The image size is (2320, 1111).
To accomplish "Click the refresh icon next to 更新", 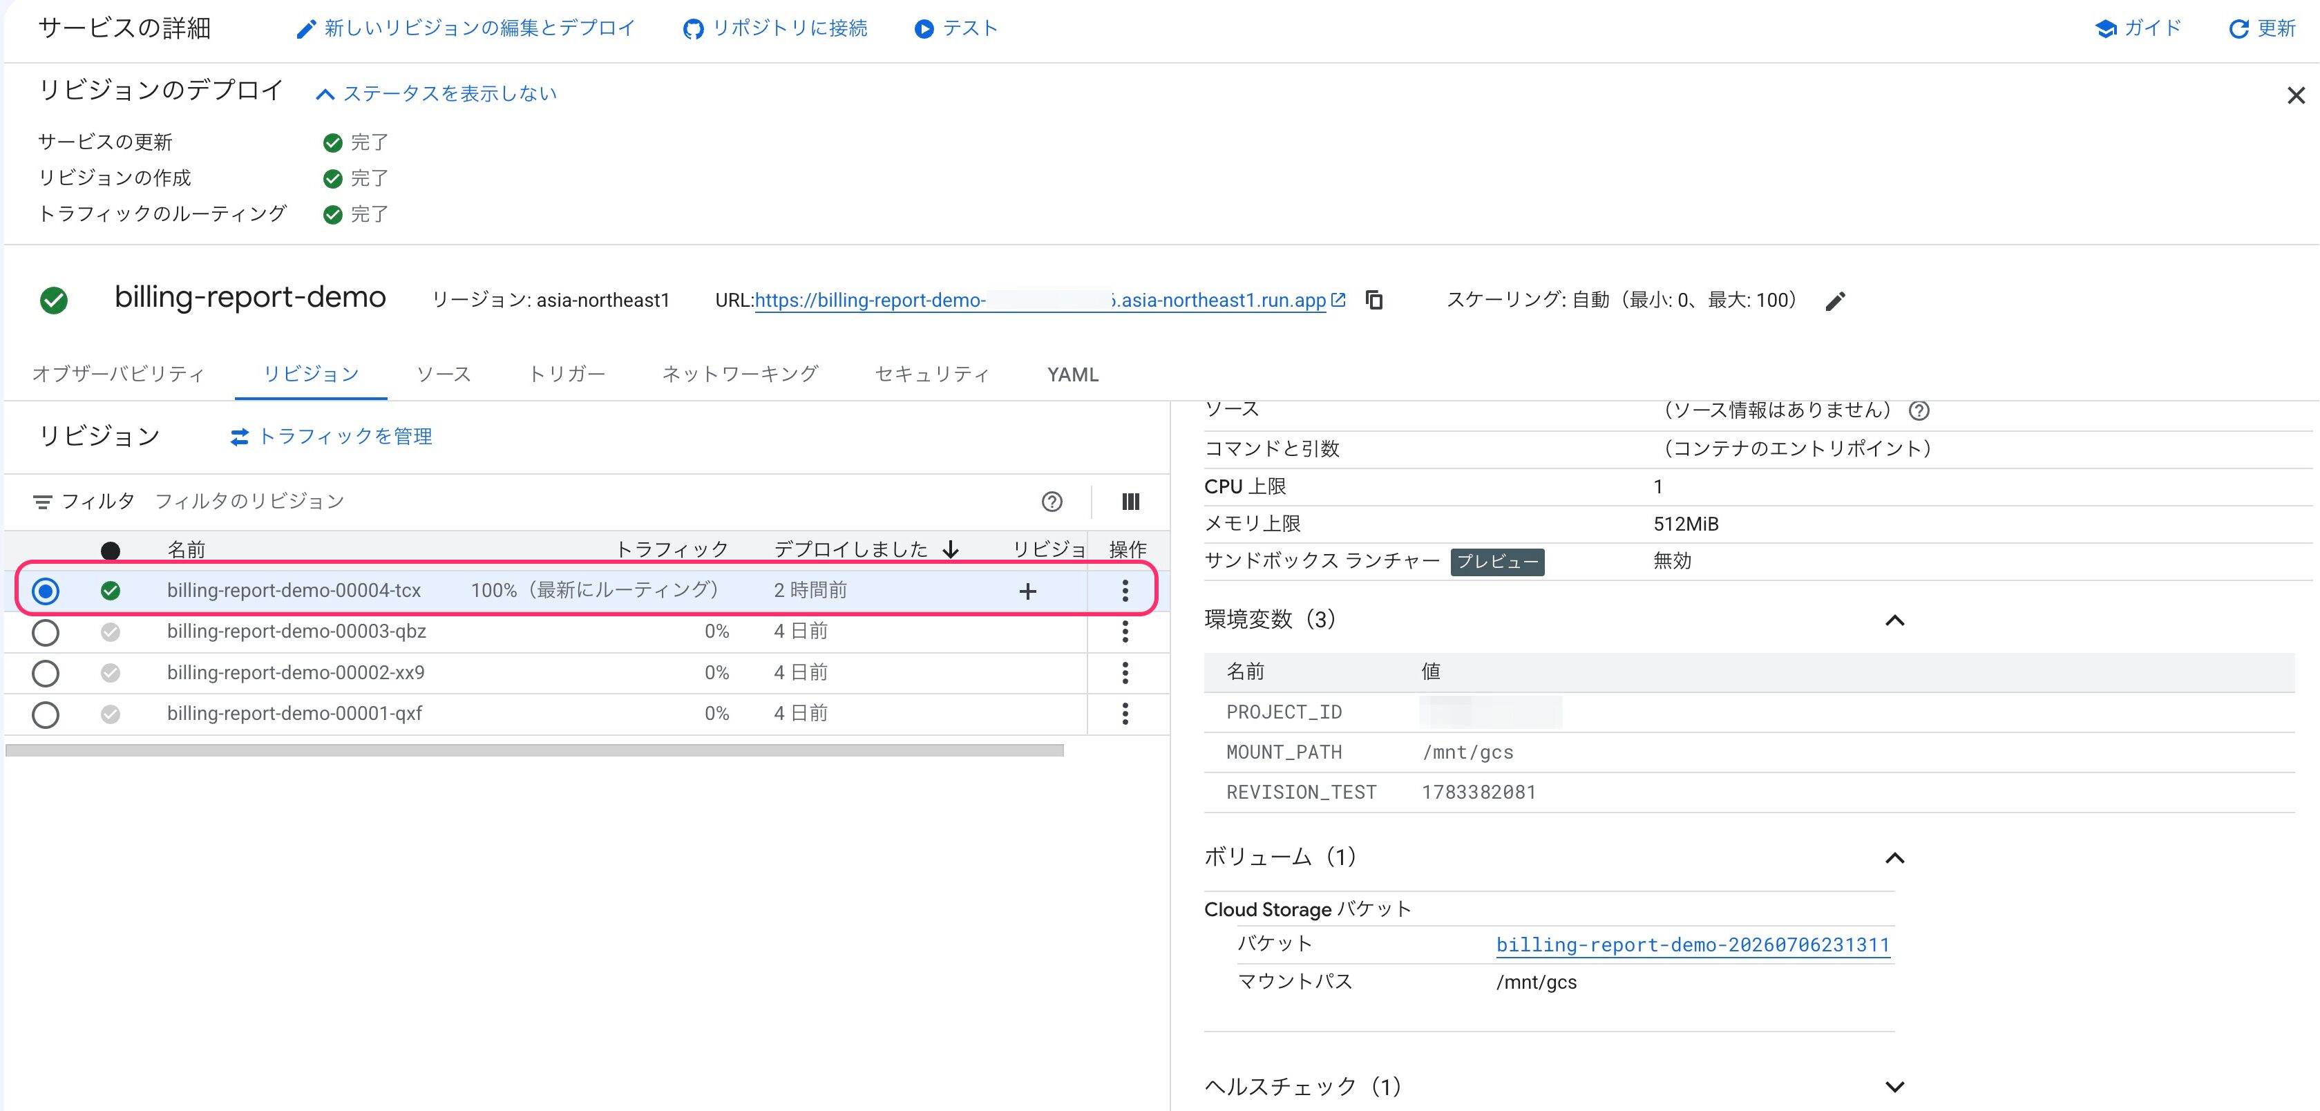I will (x=2238, y=30).
